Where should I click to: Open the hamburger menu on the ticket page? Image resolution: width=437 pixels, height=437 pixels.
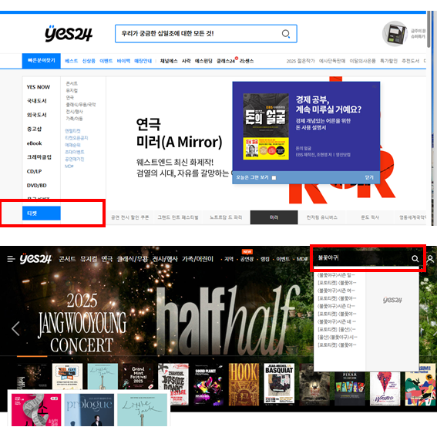11,259
